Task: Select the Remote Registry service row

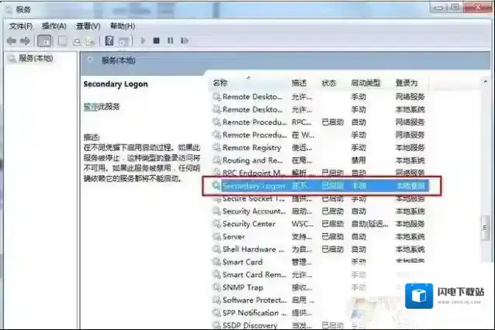Action: pos(251,147)
